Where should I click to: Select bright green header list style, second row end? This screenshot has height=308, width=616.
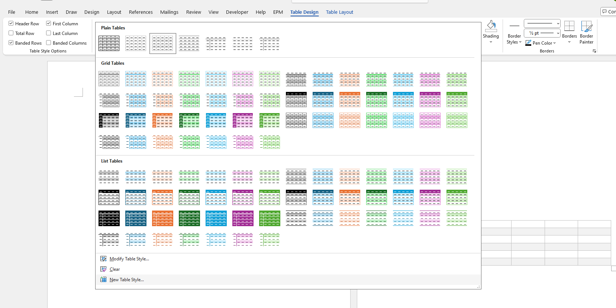pyautogui.click(x=457, y=198)
